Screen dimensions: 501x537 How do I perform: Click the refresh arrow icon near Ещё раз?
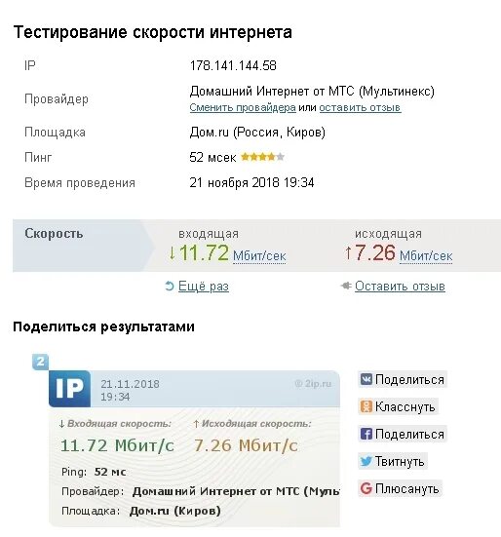(170, 286)
